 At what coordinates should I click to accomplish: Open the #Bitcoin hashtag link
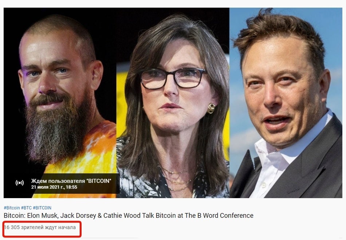[12, 208]
